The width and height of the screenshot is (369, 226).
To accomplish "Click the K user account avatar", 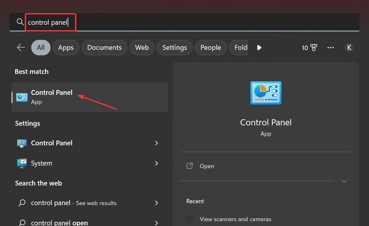I will click(349, 48).
